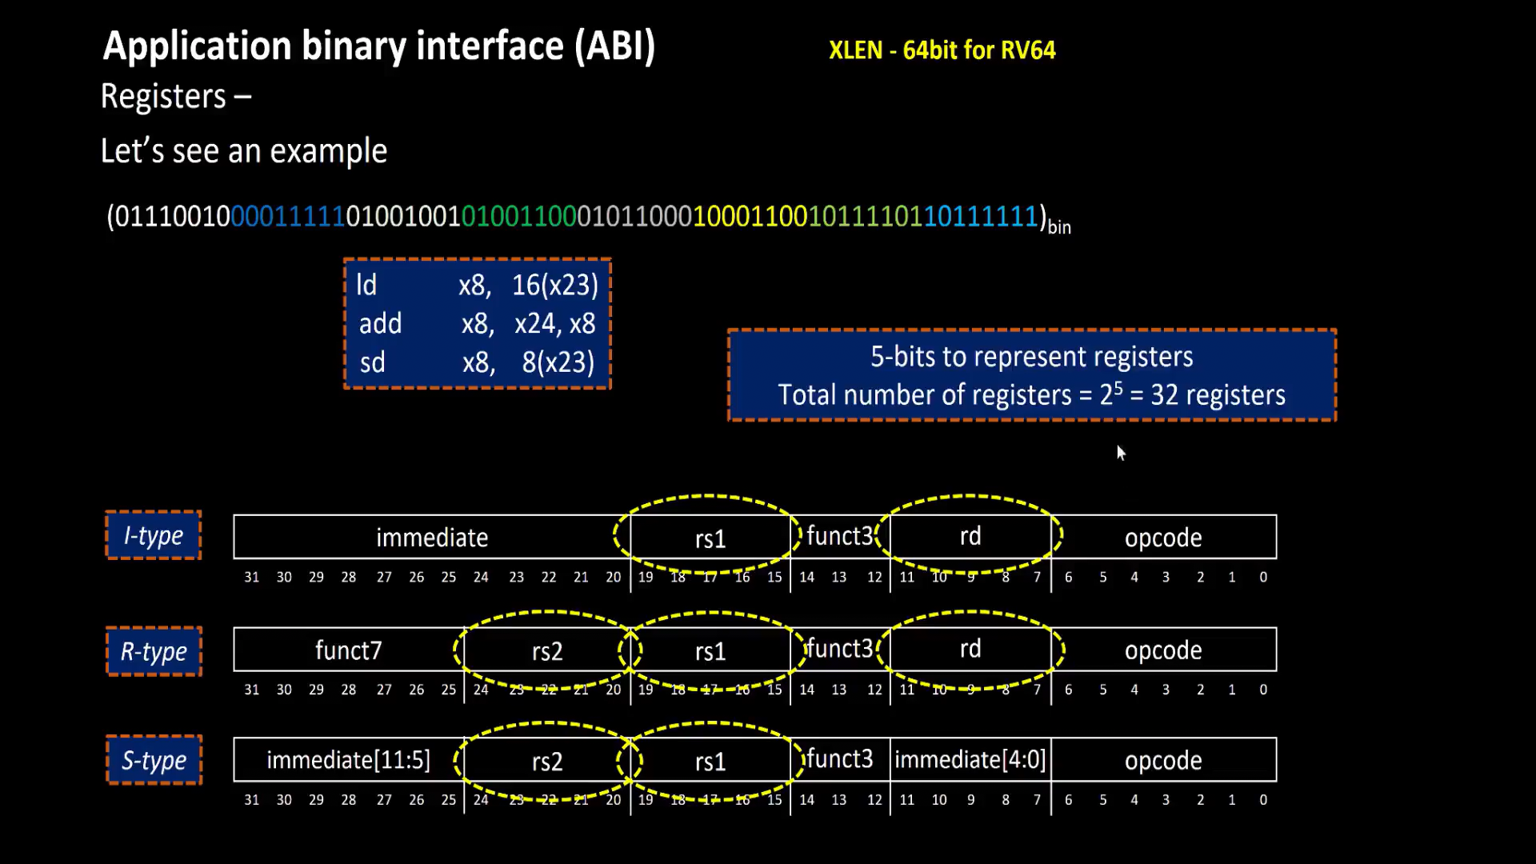
Task: Select the S-type label box
Action: click(153, 760)
